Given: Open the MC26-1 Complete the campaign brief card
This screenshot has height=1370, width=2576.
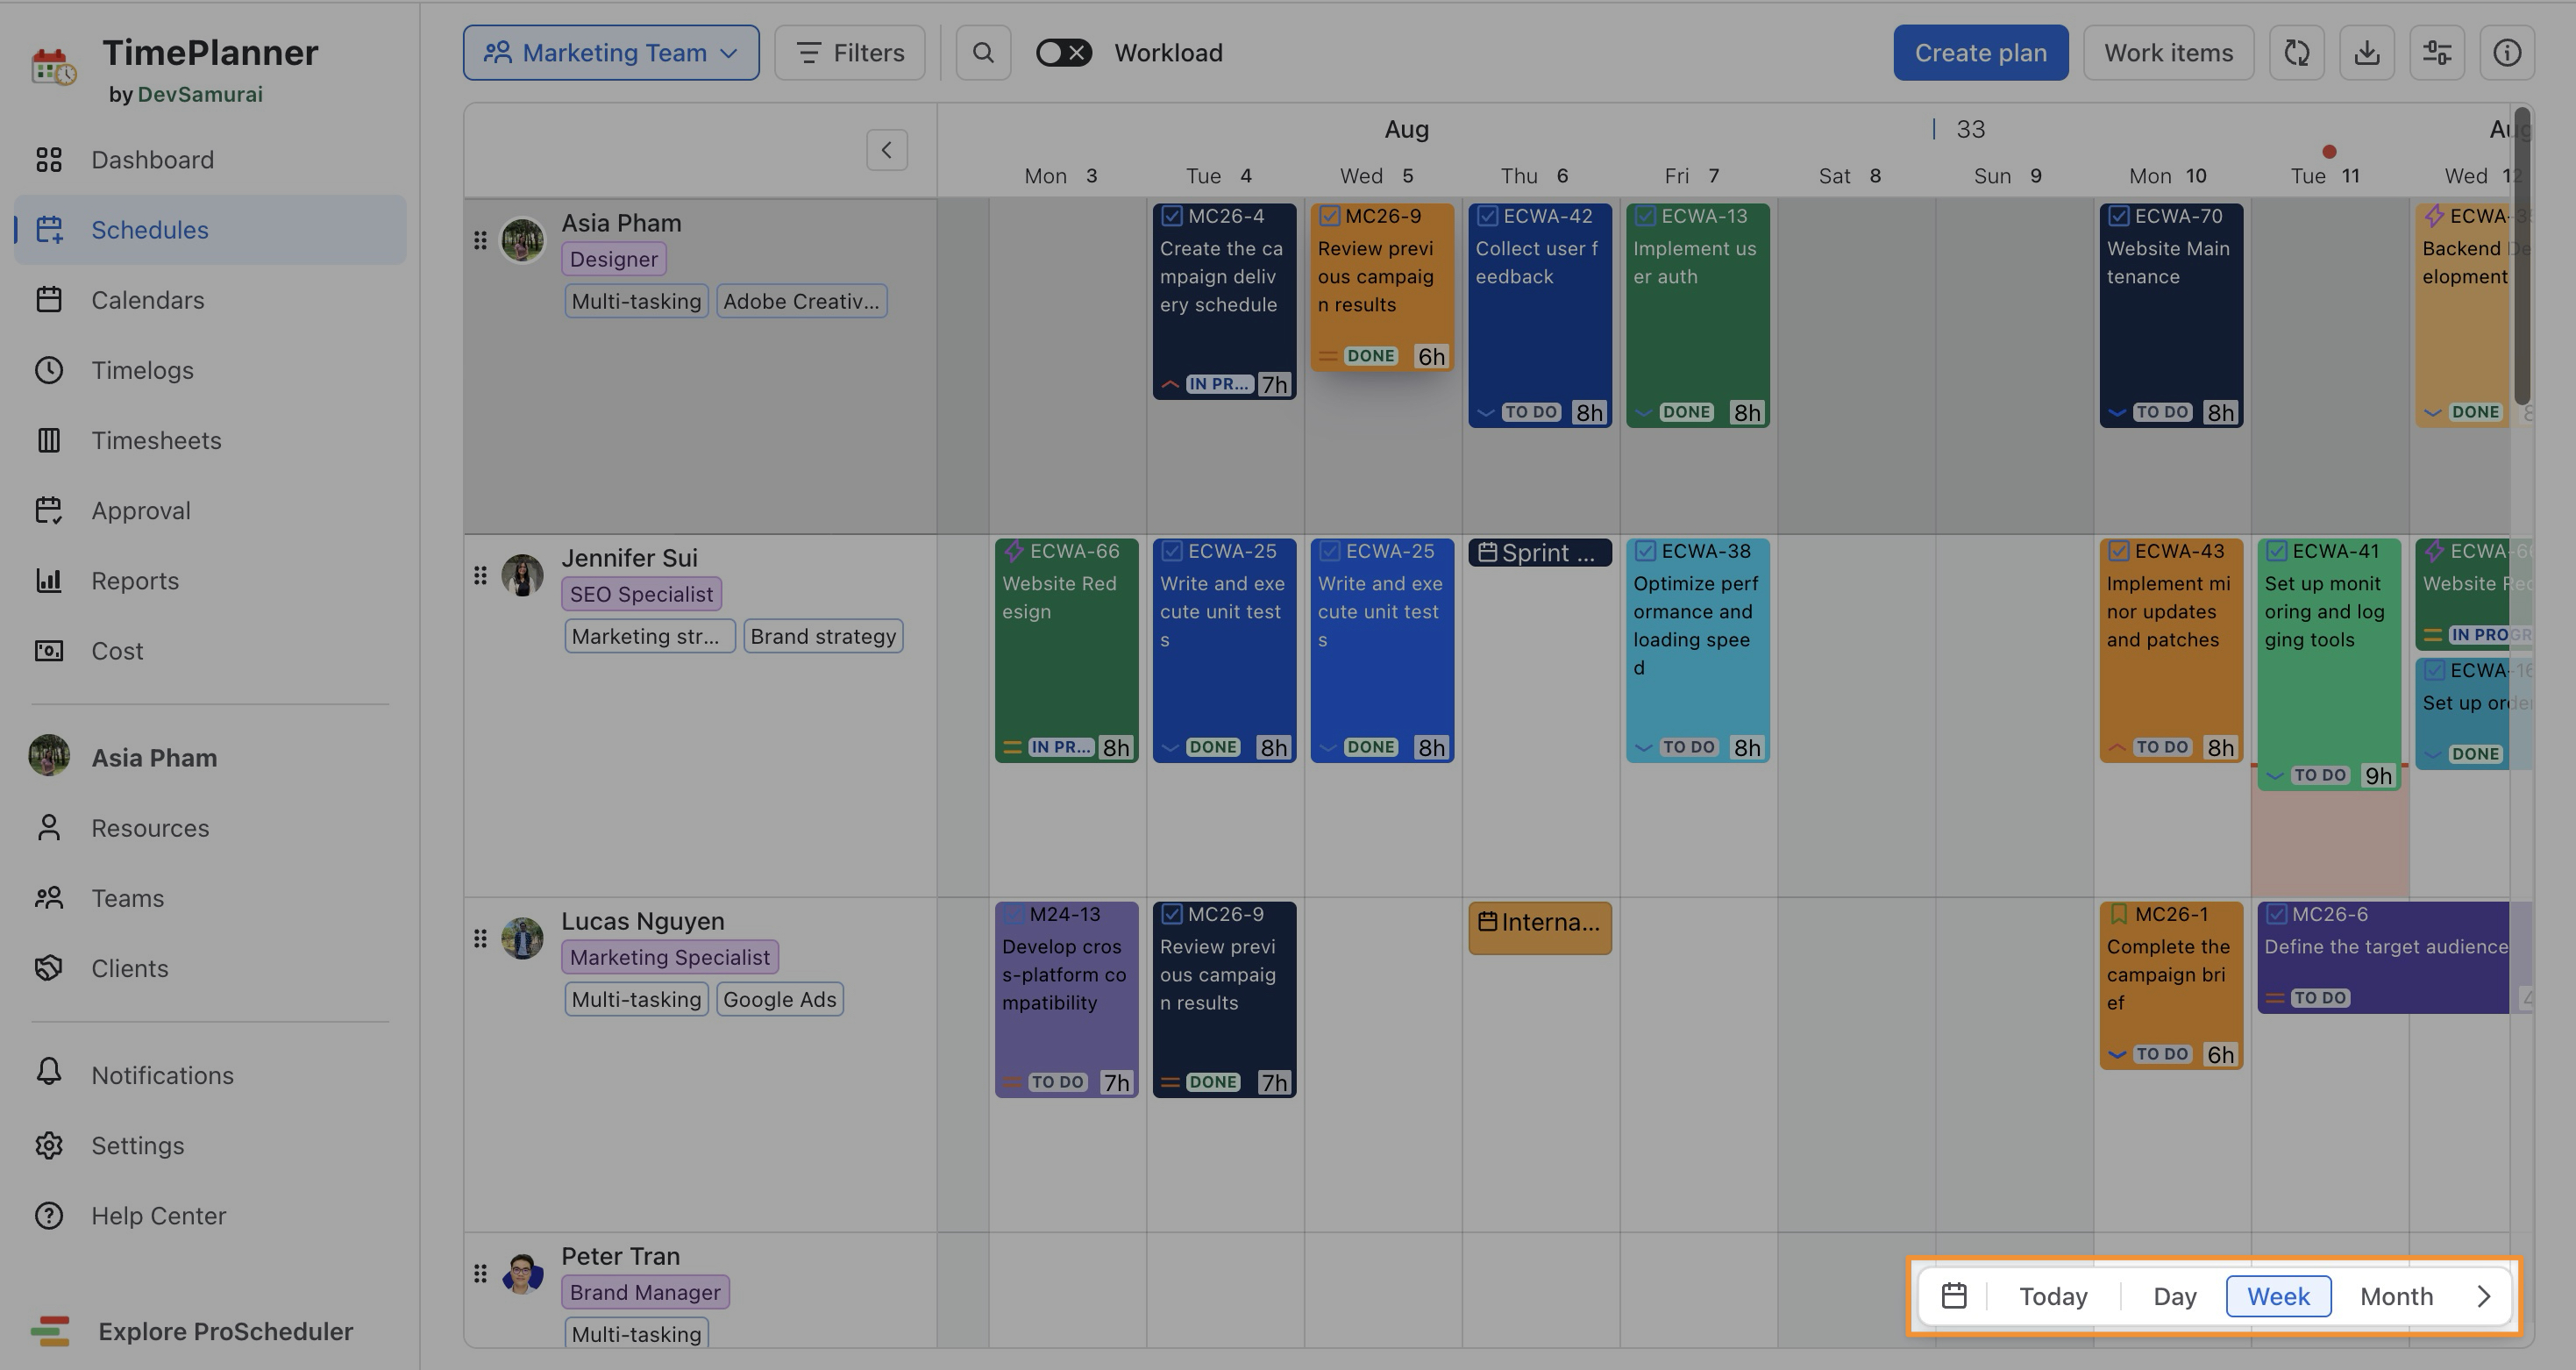Looking at the screenshot, I should 2171,986.
